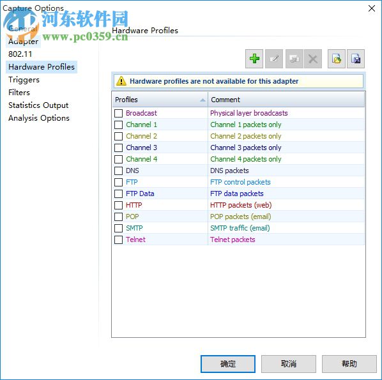
Task: Click the FTP Data profile name
Action: pyautogui.click(x=140, y=194)
